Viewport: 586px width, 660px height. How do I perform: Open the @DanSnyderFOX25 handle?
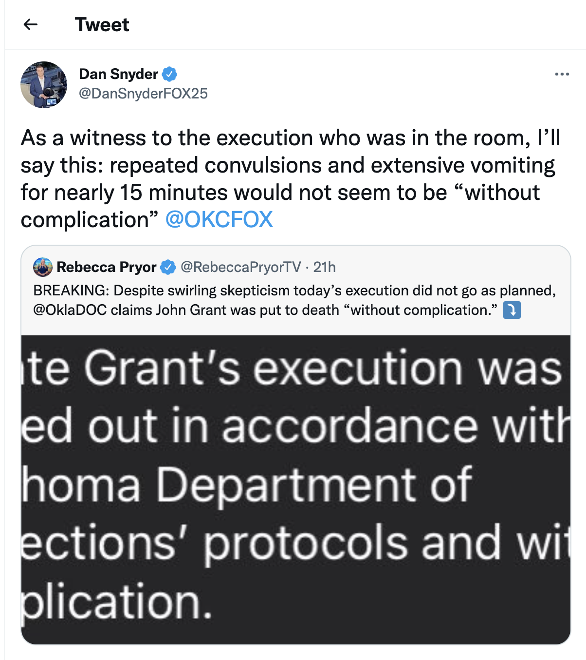pos(143,93)
